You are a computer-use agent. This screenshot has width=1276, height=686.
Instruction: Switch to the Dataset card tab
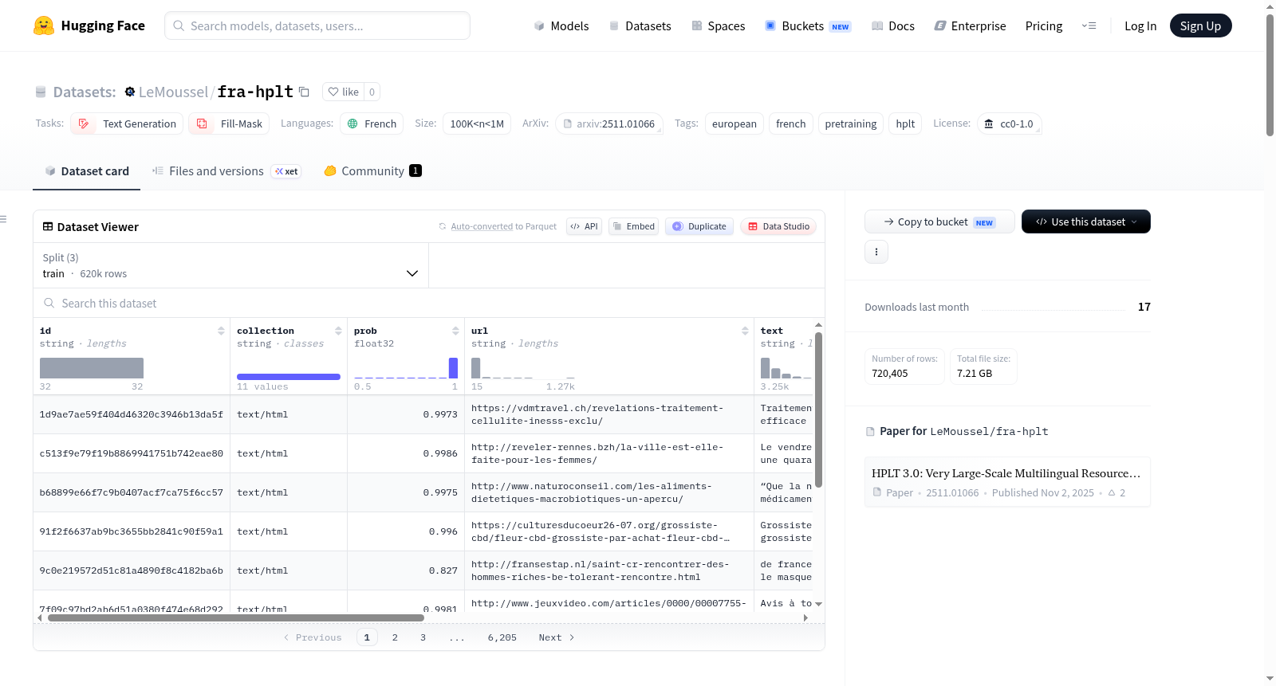point(87,171)
